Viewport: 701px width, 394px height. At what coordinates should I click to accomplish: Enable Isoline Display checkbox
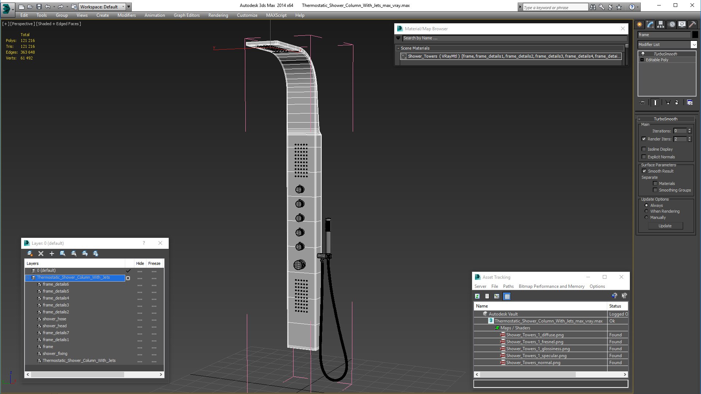coord(644,149)
